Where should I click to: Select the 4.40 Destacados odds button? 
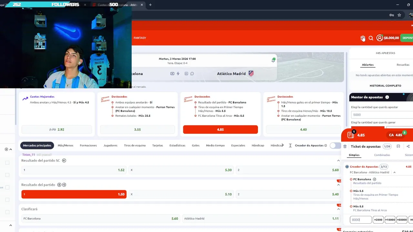(x=303, y=130)
